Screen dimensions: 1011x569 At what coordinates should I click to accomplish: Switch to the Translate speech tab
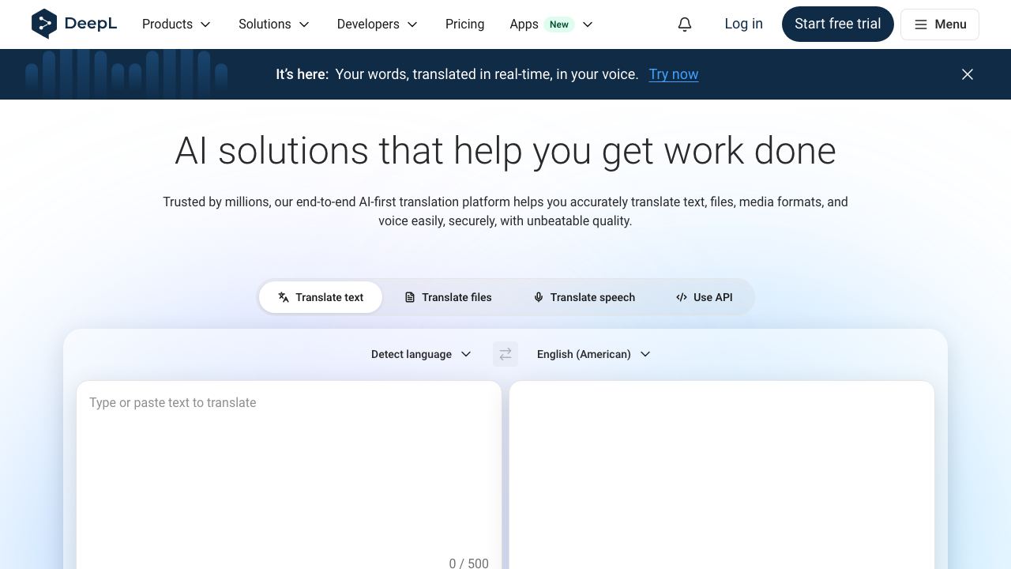584,297
